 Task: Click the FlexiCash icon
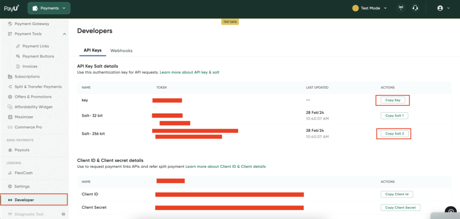point(10,173)
